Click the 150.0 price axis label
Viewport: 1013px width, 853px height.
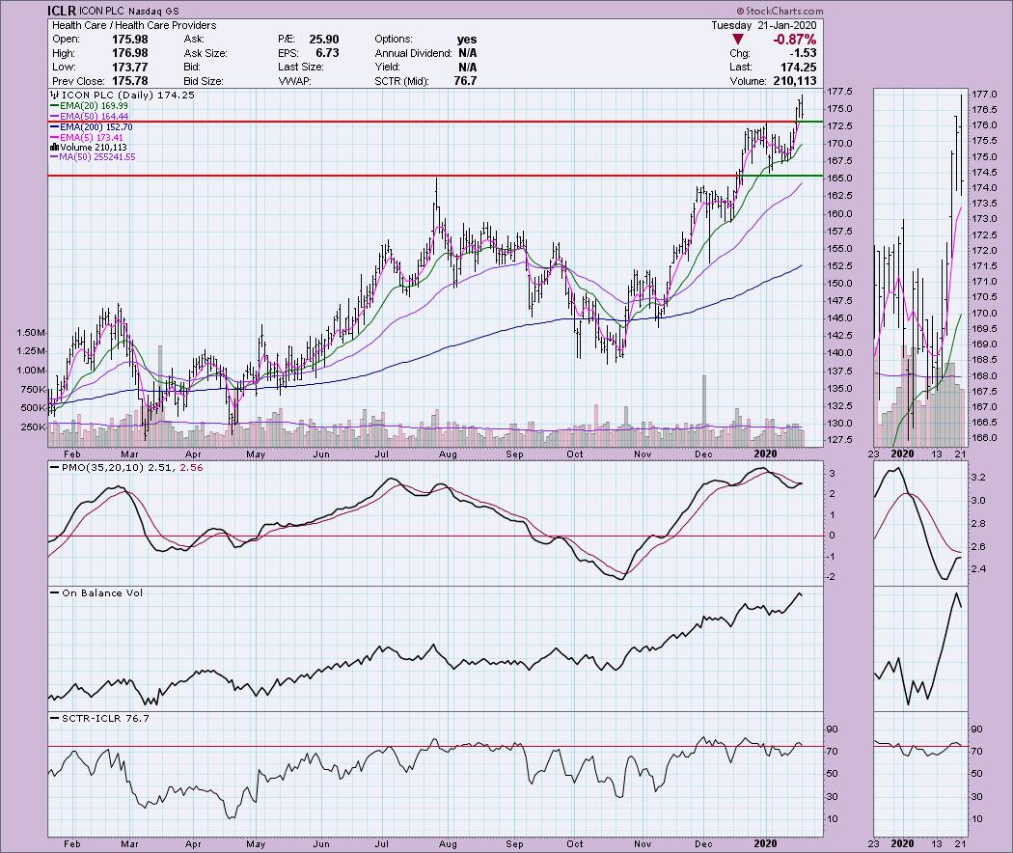point(840,283)
